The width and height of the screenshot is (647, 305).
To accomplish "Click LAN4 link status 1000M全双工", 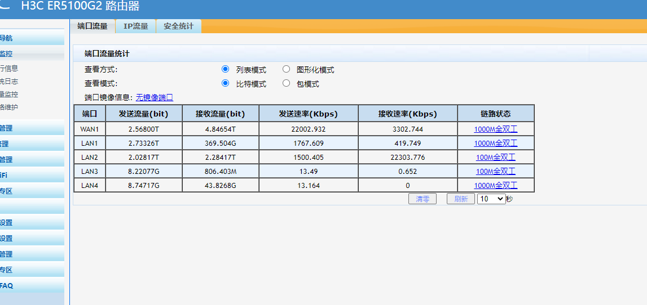I will pyautogui.click(x=495, y=185).
